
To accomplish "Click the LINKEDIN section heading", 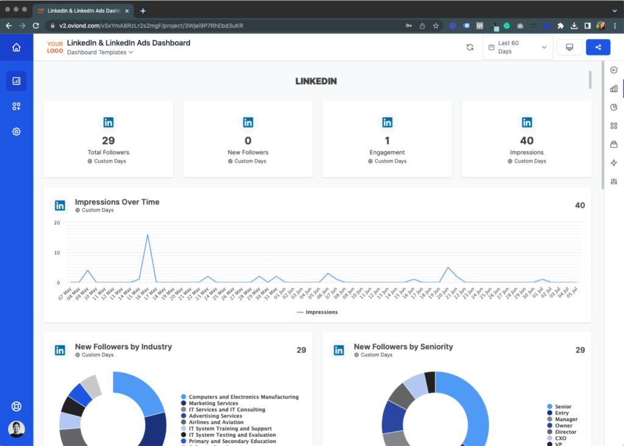I will [316, 81].
